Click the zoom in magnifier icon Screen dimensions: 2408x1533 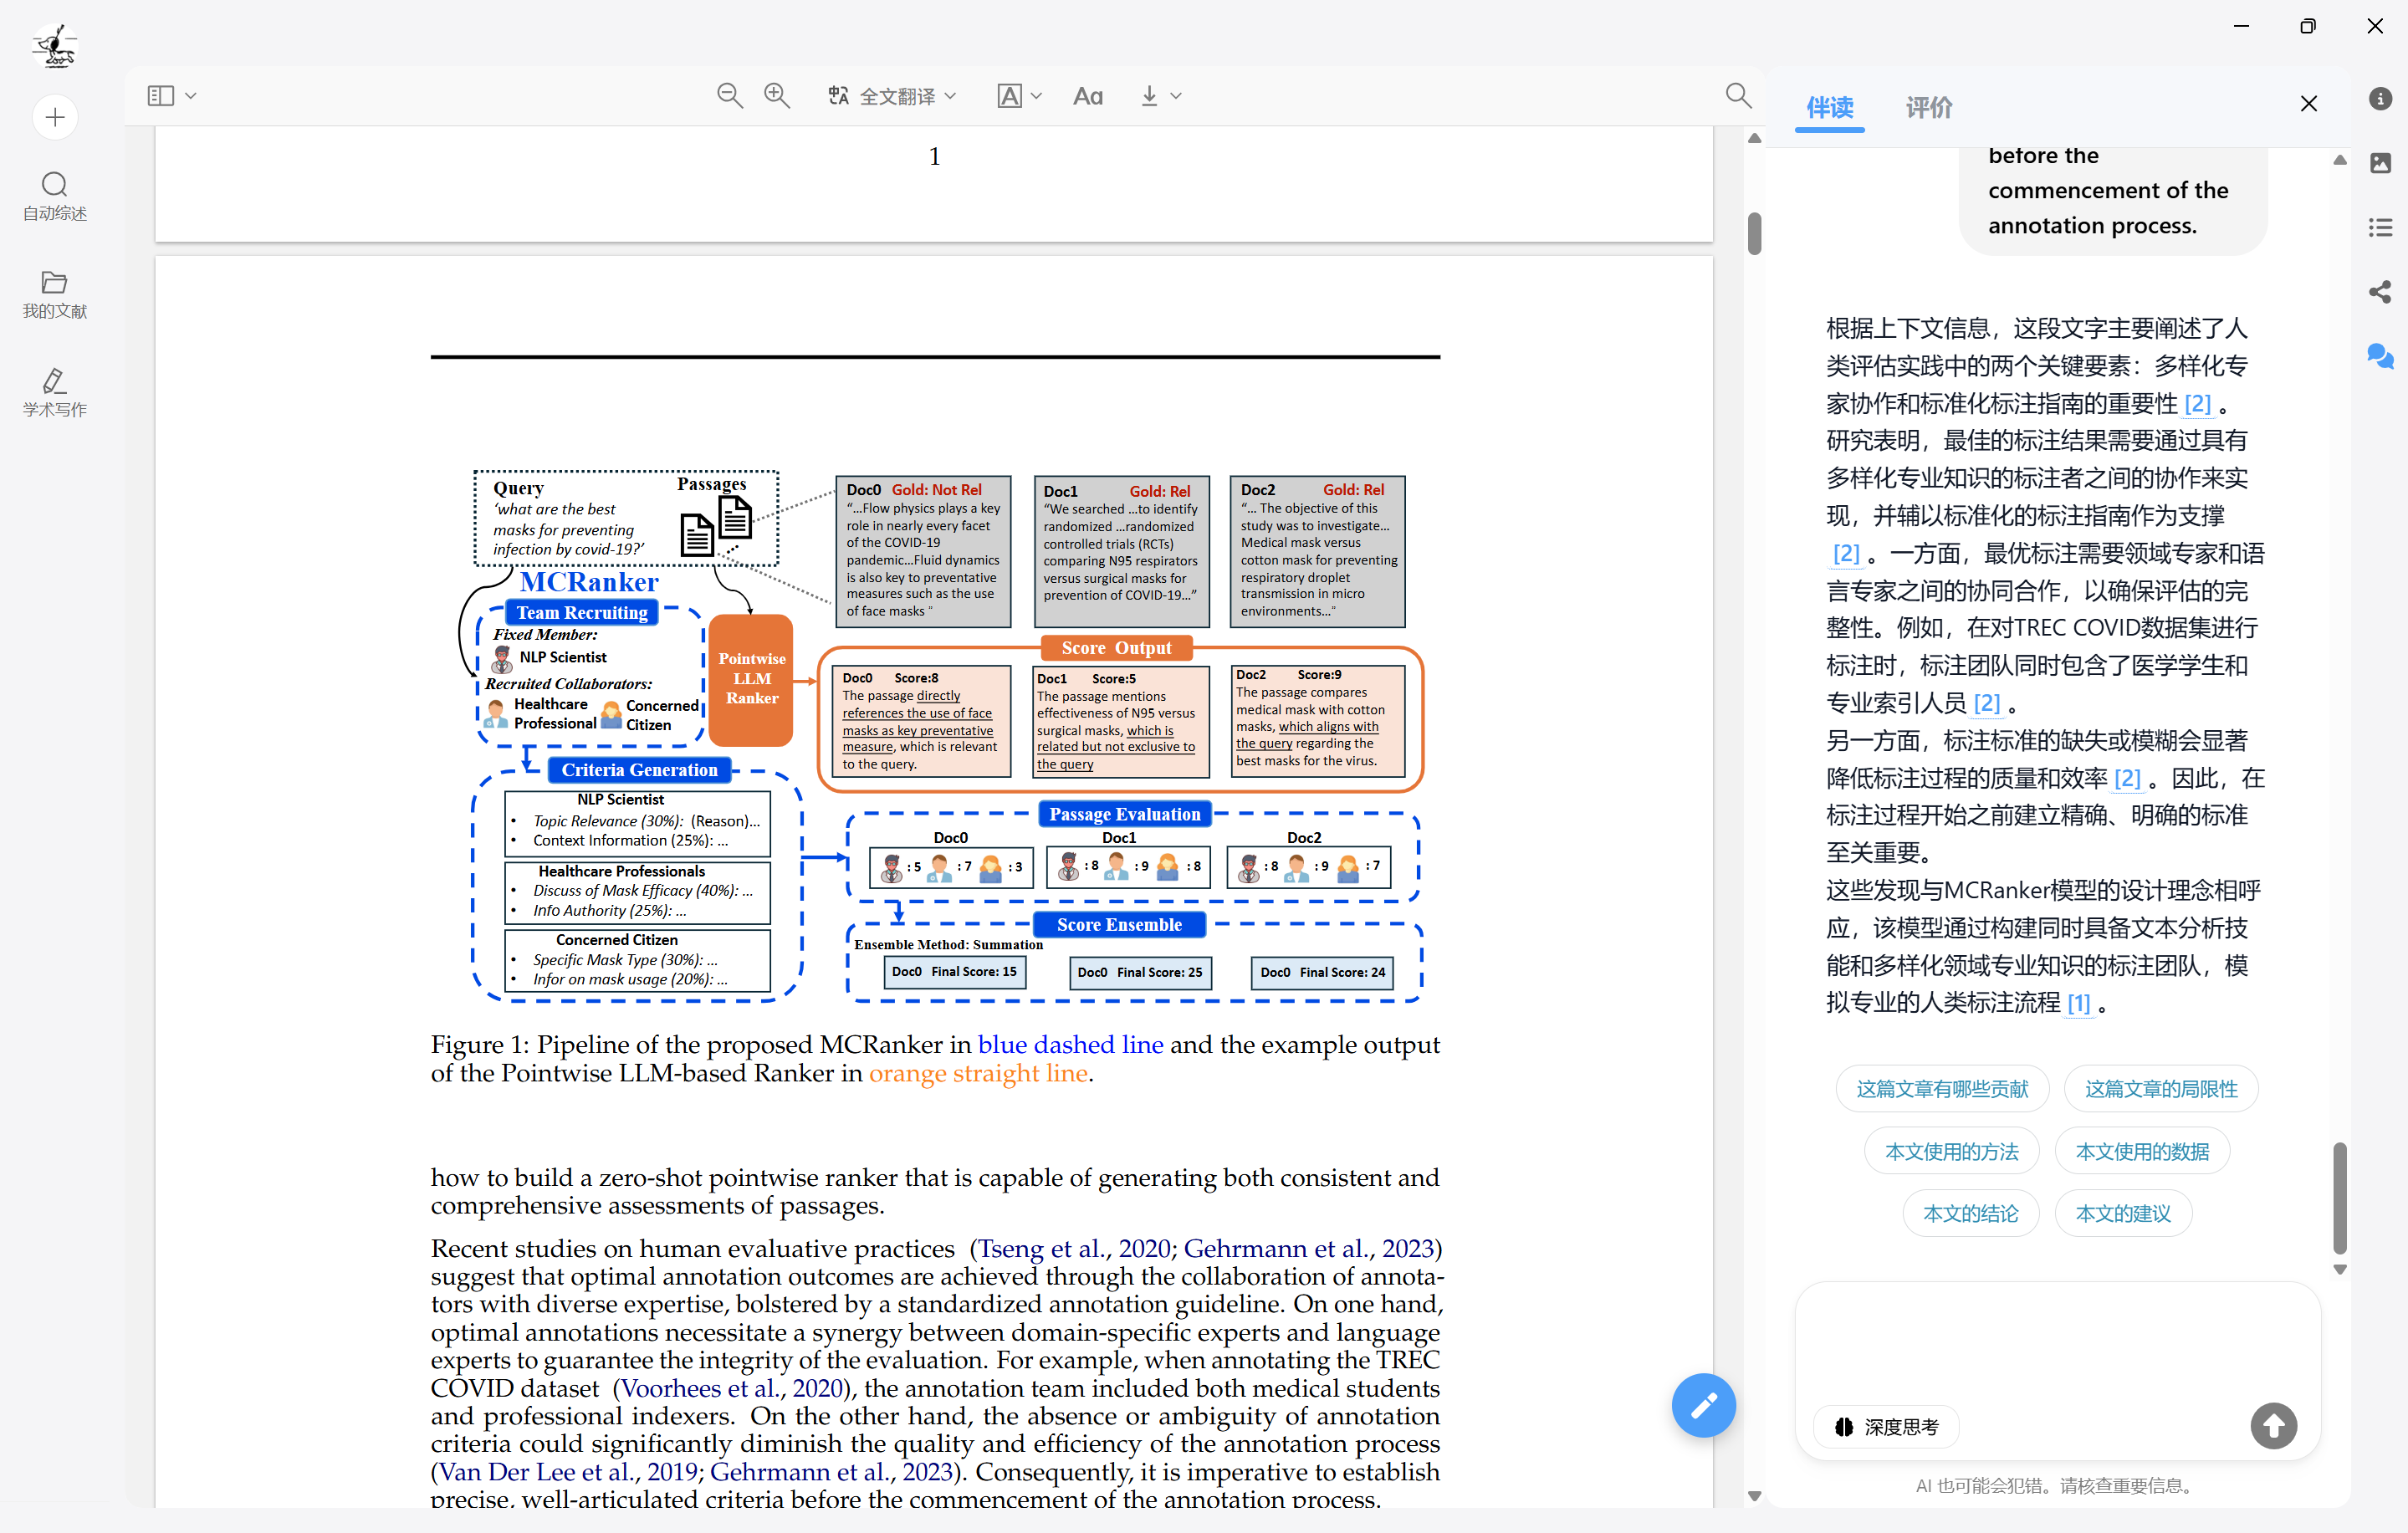tap(776, 96)
